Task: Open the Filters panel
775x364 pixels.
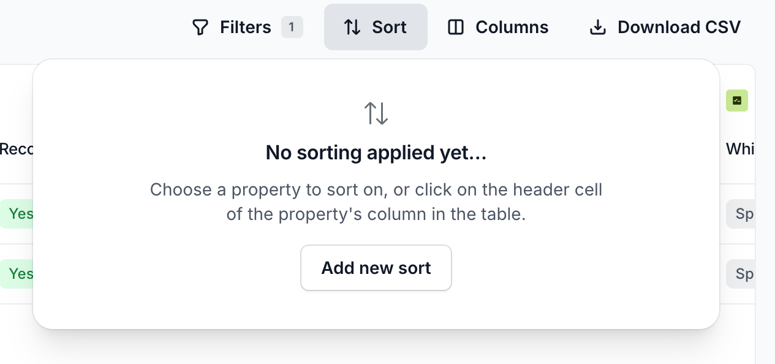Action: (245, 28)
